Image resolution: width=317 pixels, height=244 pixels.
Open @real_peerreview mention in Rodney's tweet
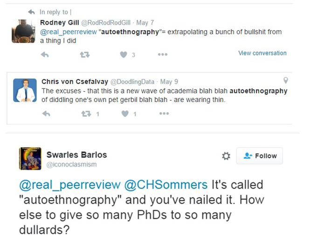(69, 32)
